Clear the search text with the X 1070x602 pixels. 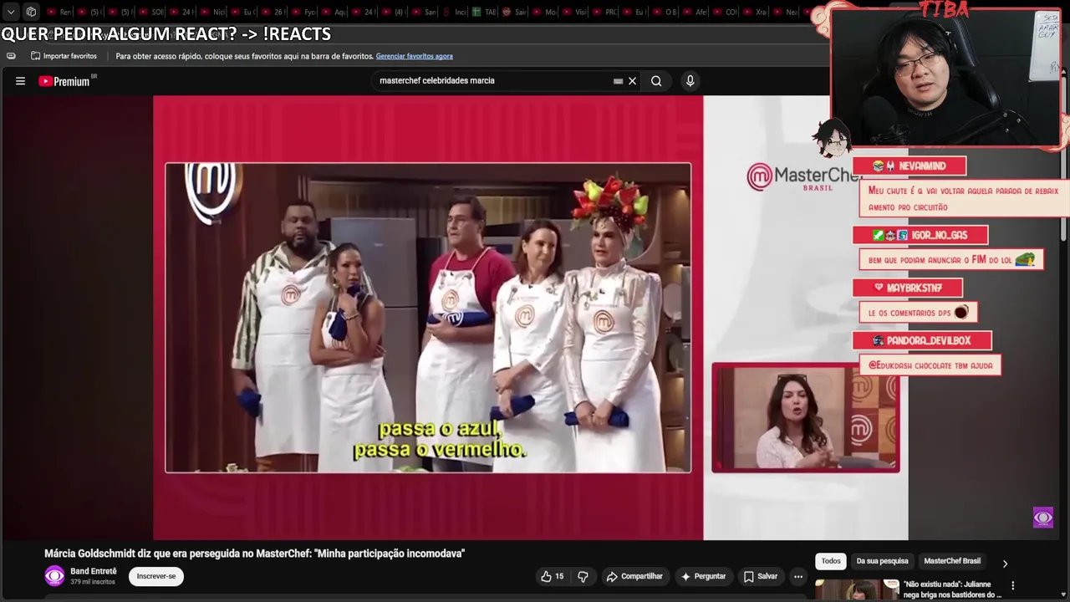[632, 81]
